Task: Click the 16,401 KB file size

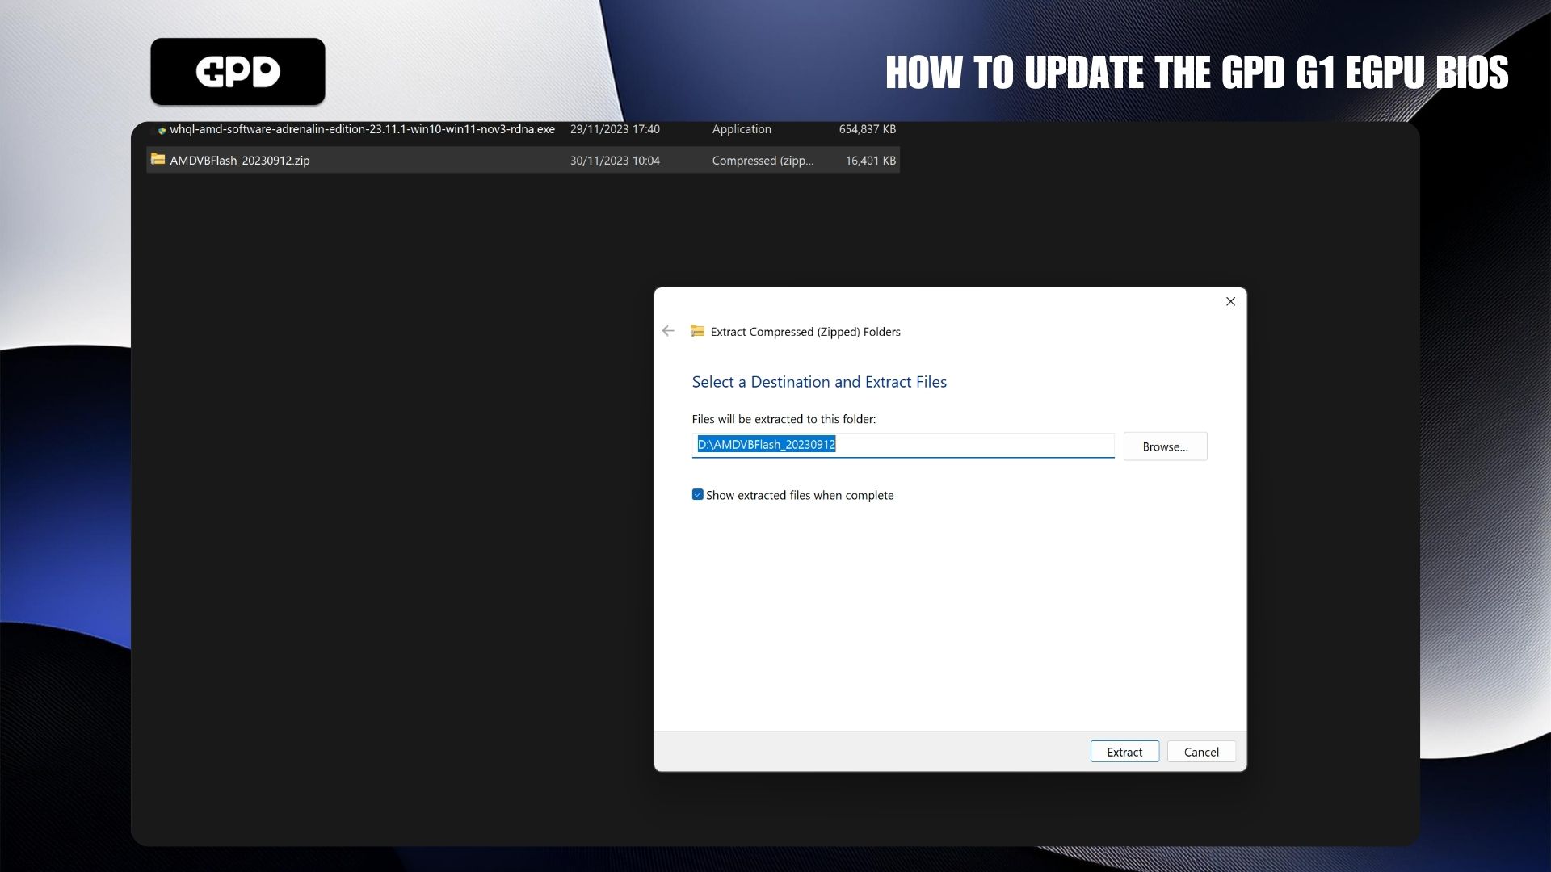Action: pyautogui.click(x=870, y=161)
